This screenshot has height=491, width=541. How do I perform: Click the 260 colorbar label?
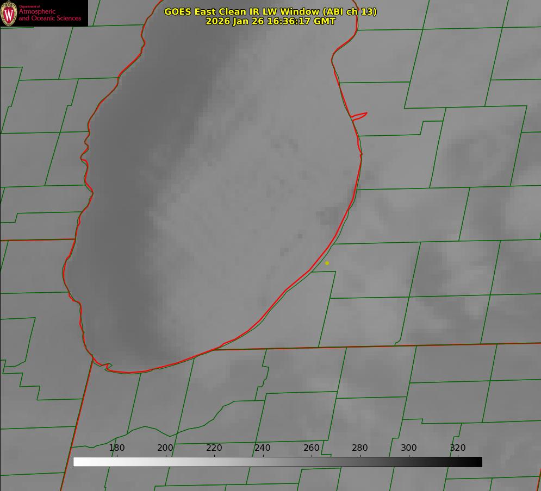tap(311, 448)
